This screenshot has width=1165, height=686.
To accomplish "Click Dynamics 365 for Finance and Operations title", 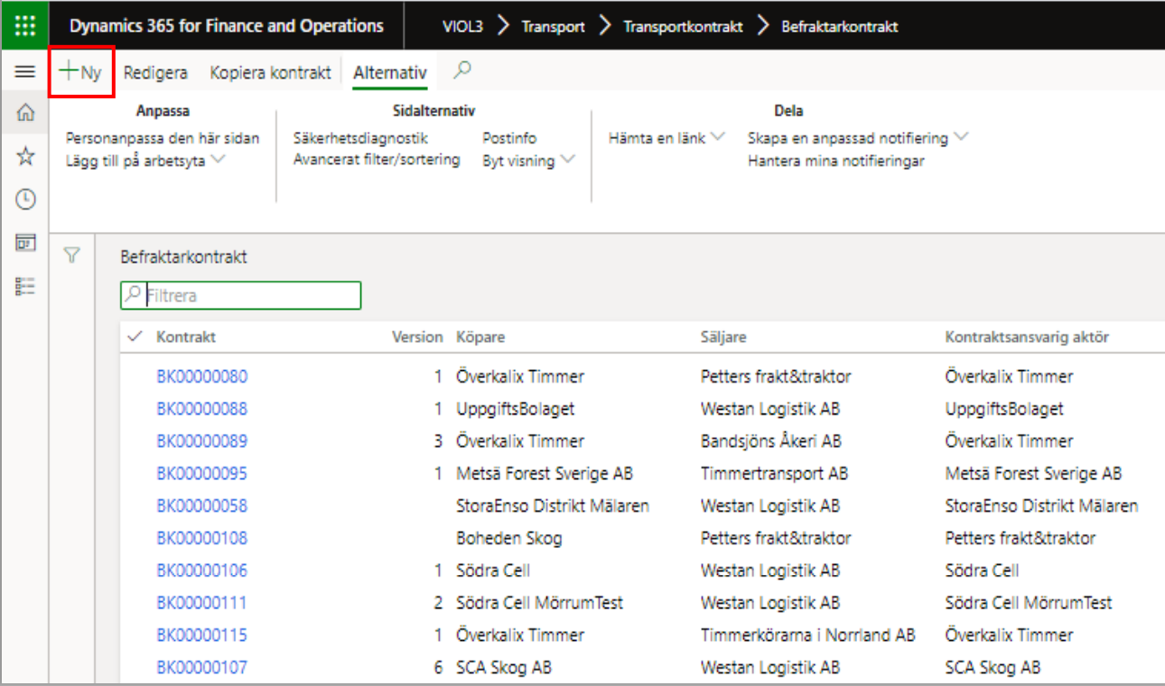I will click(227, 26).
